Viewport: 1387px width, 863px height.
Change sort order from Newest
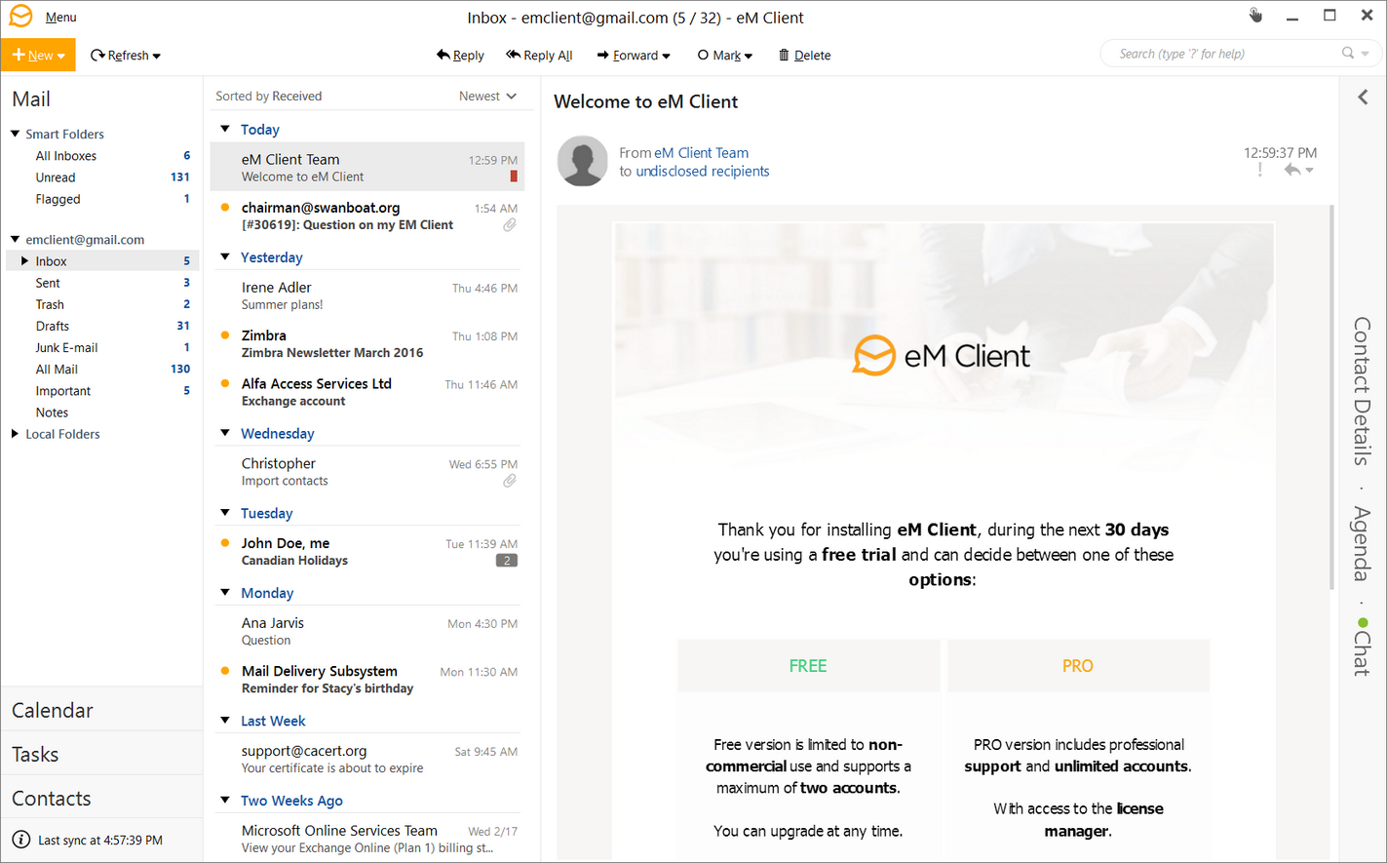tap(487, 96)
